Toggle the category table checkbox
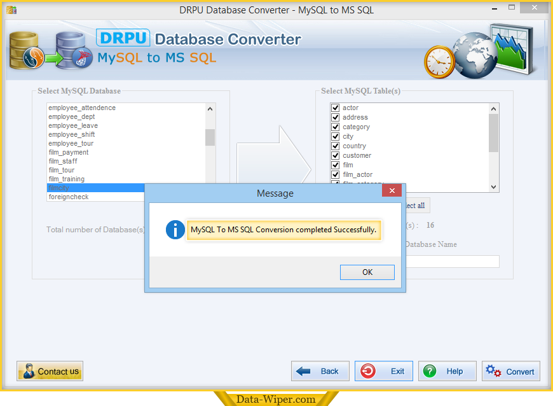The height and width of the screenshot is (406, 553). pos(335,127)
